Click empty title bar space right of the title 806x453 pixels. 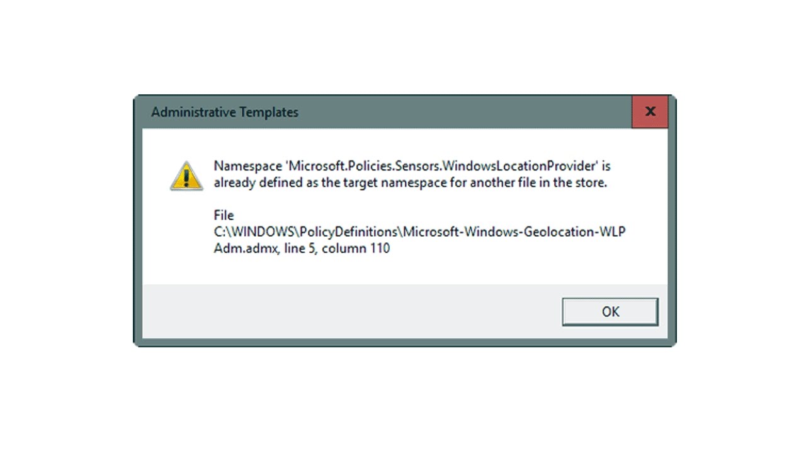pyautogui.click(x=466, y=113)
